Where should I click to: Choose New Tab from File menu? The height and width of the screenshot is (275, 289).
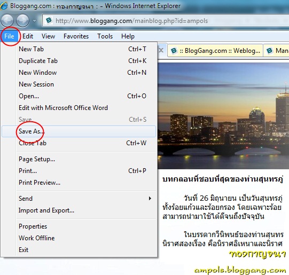79,49
